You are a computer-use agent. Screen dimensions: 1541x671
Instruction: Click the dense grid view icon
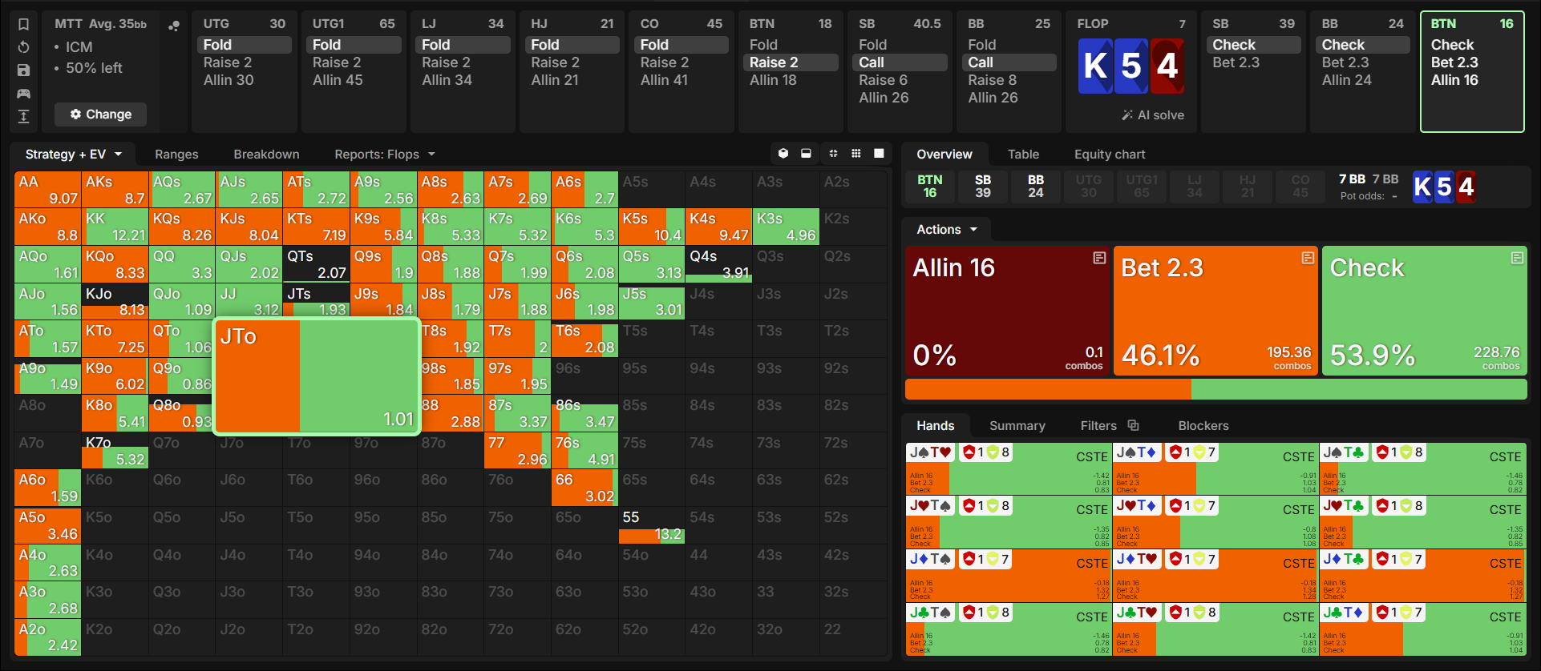pos(856,154)
